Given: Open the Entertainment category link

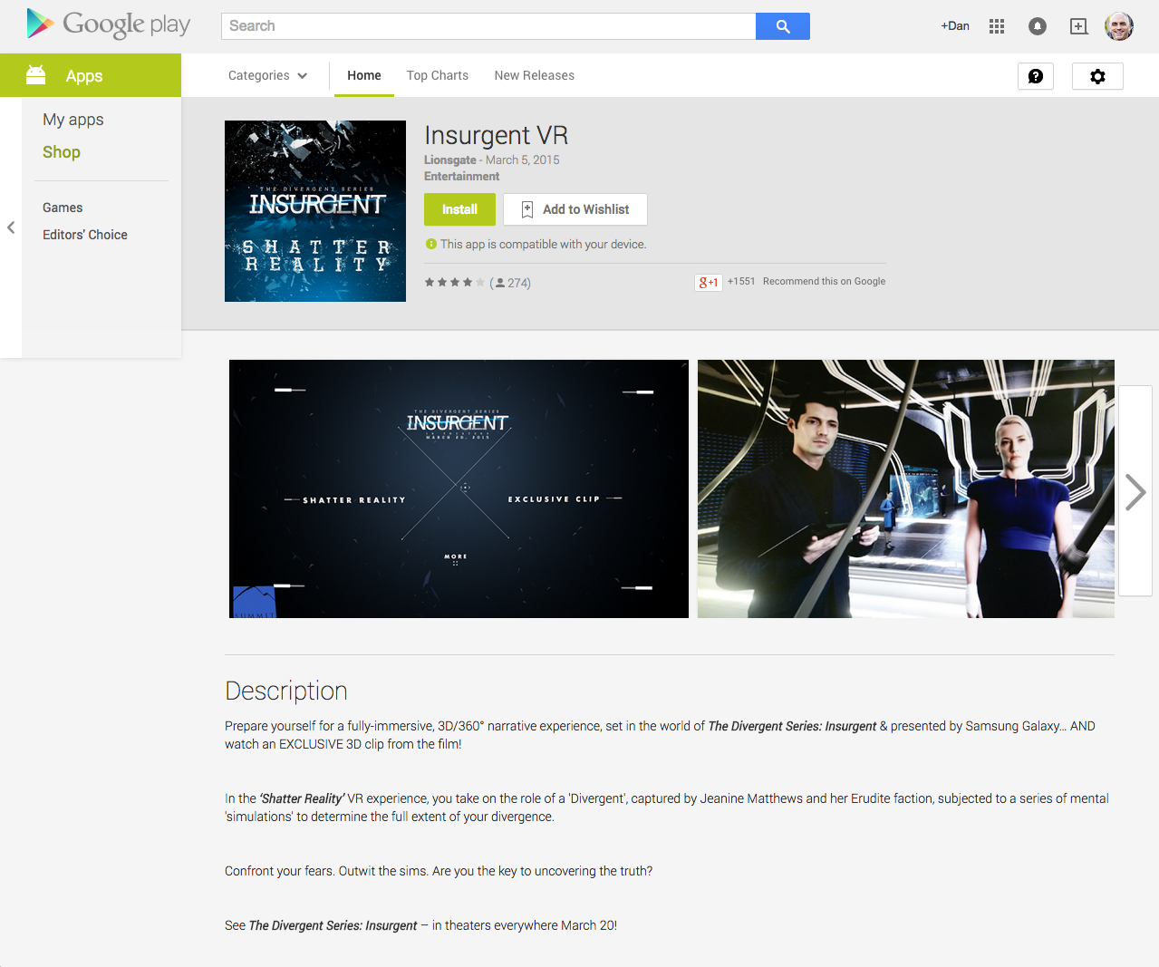Looking at the screenshot, I should [462, 177].
